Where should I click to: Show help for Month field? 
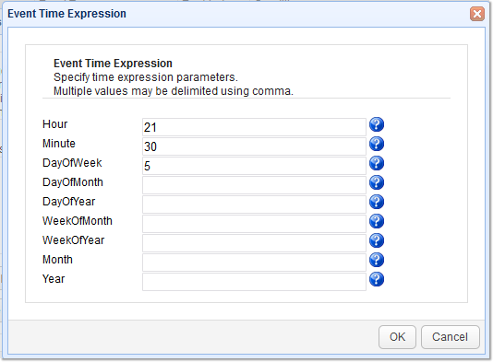377,260
